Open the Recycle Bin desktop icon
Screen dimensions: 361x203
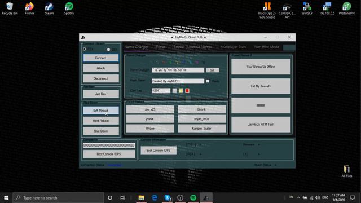(10, 8)
